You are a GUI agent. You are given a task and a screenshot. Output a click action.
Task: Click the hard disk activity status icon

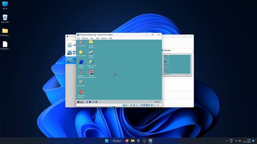124,105
